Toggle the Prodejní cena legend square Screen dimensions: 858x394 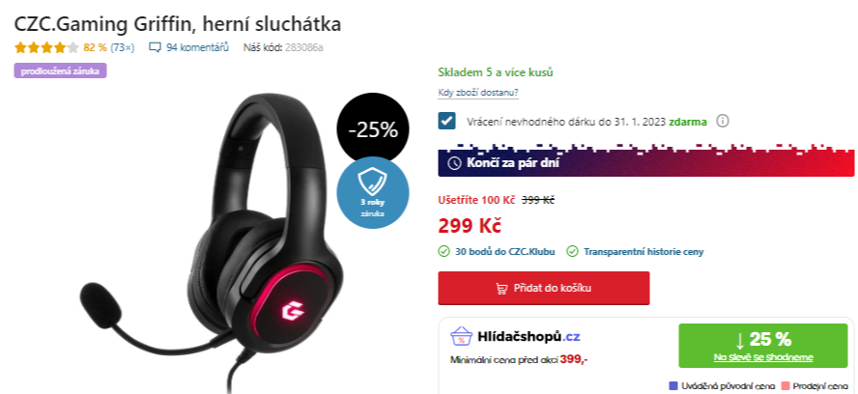pos(786,386)
